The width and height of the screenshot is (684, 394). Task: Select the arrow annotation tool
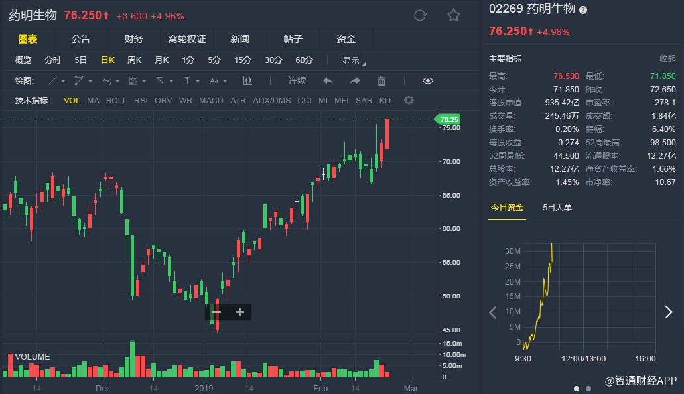(x=160, y=81)
